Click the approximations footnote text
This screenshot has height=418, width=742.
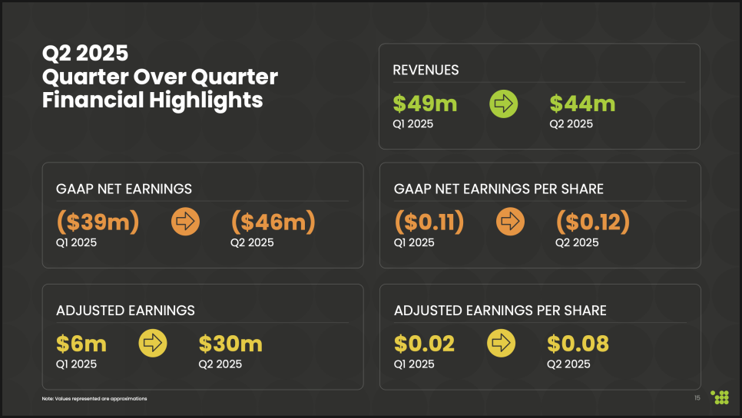[94, 399]
